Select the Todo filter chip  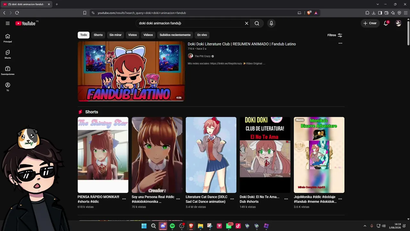(84, 35)
